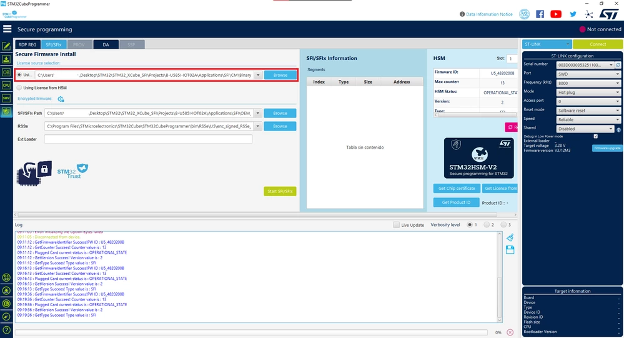Click Browse for SFI/SFIx Path
This screenshot has height=338, width=624.
[x=280, y=113]
